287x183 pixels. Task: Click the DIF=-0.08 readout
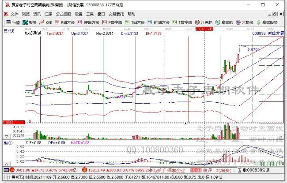click(x=34, y=143)
